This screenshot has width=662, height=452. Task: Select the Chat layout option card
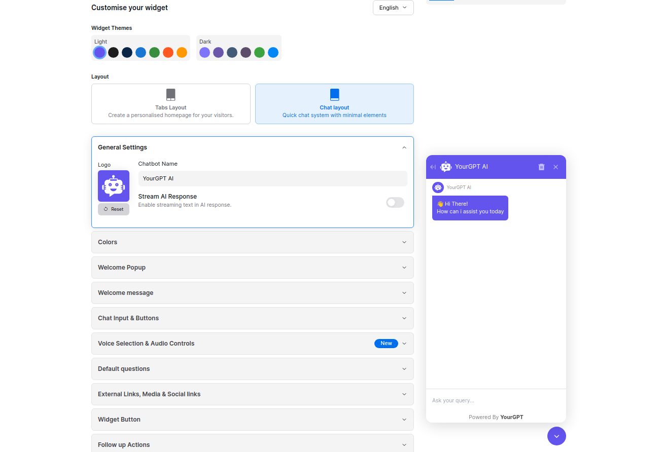(334, 104)
